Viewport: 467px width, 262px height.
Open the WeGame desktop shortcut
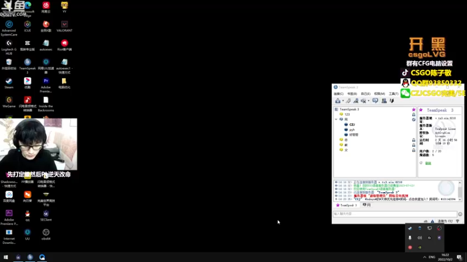pyautogui.click(x=9, y=102)
